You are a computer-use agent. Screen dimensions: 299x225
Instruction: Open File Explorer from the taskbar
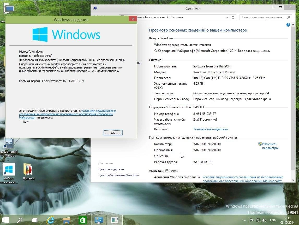tap(66, 220)
